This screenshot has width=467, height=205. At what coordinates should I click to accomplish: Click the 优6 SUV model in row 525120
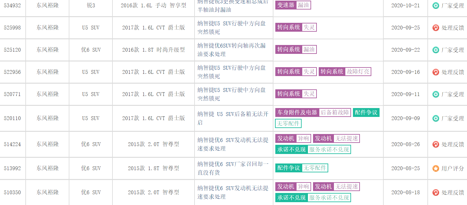(x=91, y=50)
